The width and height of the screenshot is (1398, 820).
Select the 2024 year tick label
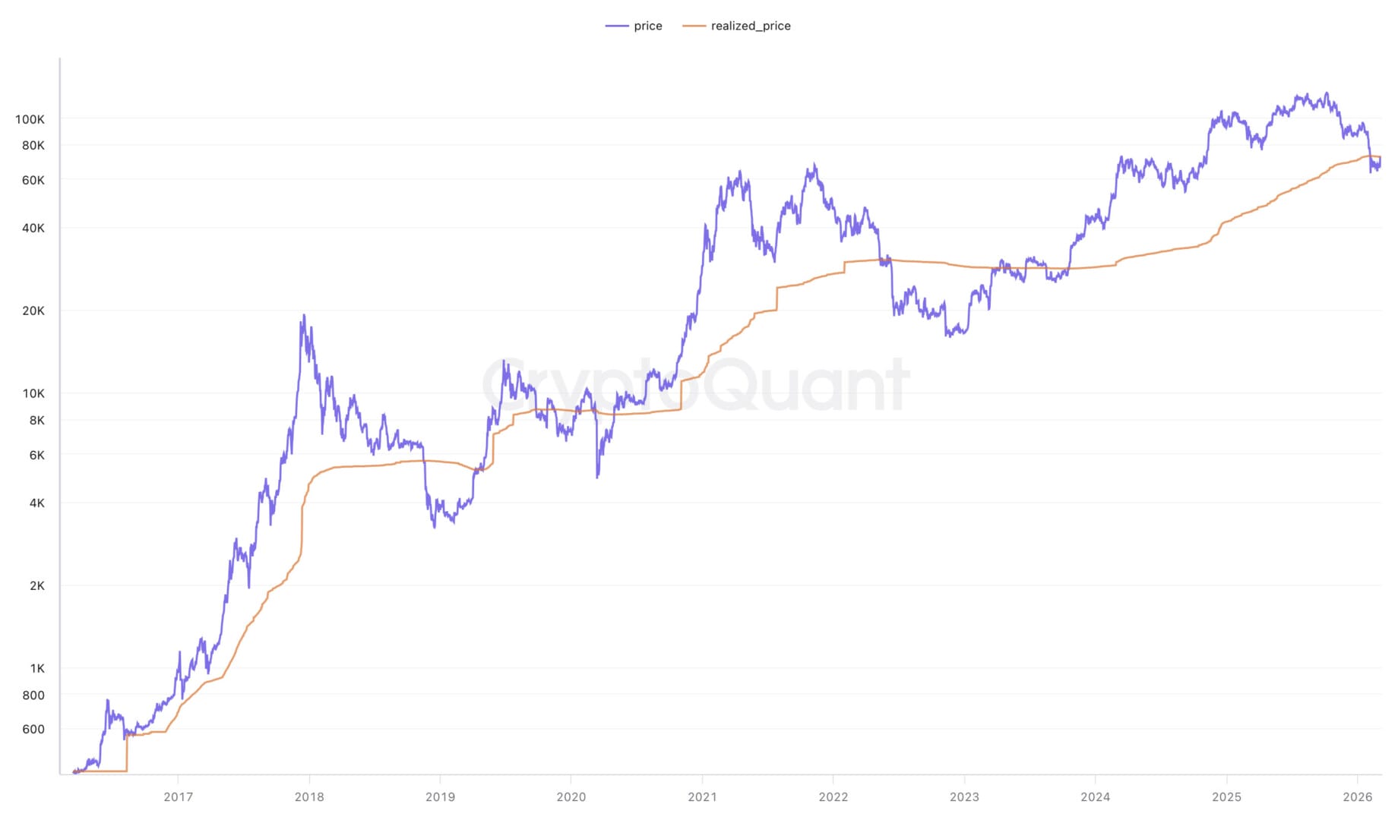pyautogui.click(x=1096, y=796)
